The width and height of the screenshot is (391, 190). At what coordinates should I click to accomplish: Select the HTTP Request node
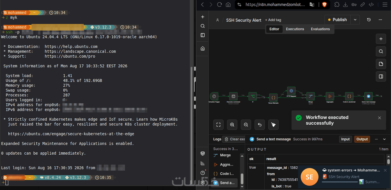[x=291, y=91]
